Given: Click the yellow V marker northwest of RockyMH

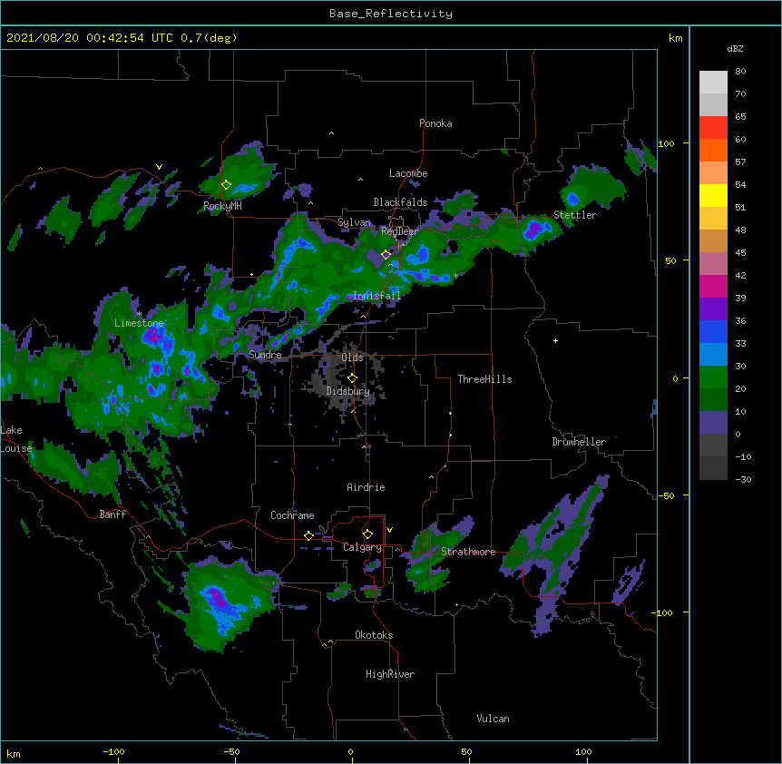Looking at the screenshot, I should pos(159,167).
